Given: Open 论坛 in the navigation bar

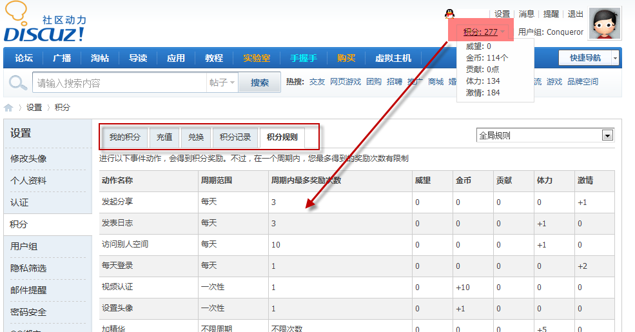Looking at the screenshot, I should point(24,58).
